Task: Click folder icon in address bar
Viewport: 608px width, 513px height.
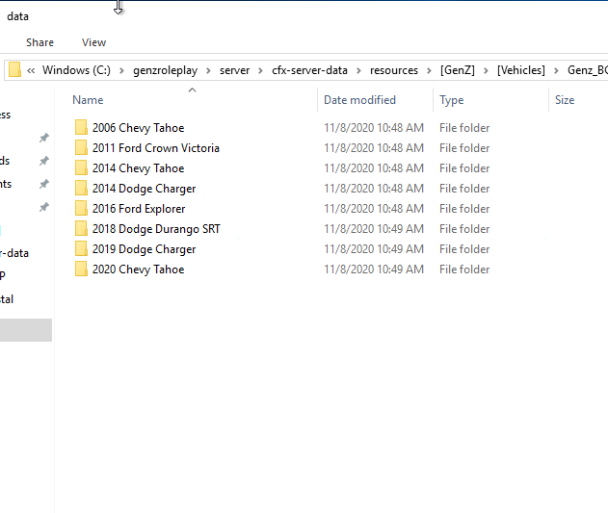Action: [14, 69]
